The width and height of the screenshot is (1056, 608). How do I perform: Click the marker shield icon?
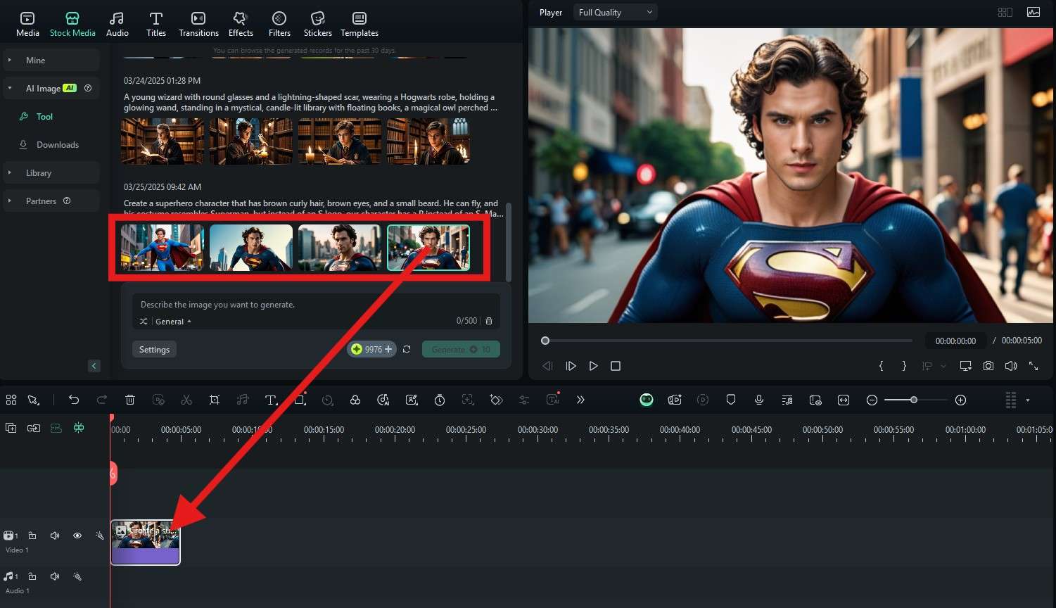pos(731,400)
